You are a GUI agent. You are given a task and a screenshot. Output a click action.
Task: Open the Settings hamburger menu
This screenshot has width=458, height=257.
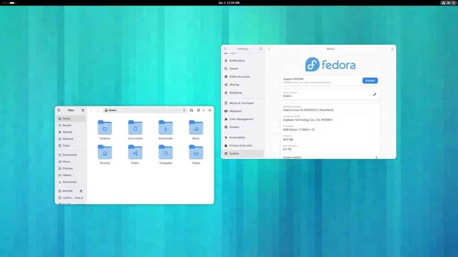click(x=261, y=49)
